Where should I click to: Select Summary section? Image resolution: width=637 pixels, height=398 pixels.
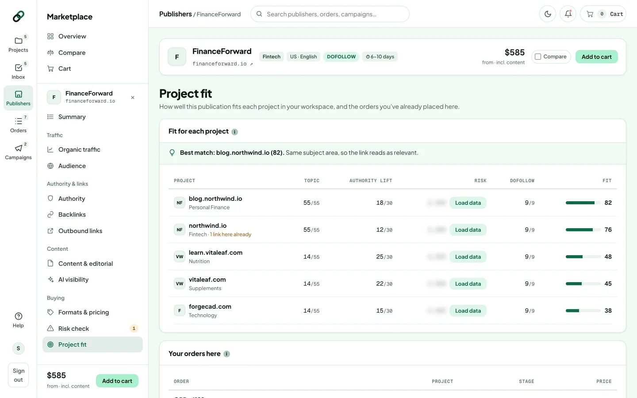point(92,117)
